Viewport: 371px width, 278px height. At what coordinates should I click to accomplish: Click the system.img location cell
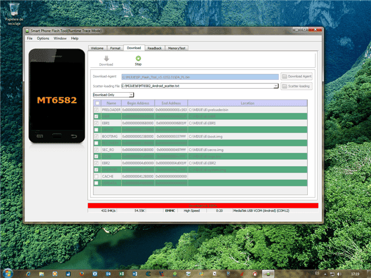(248, 170)
